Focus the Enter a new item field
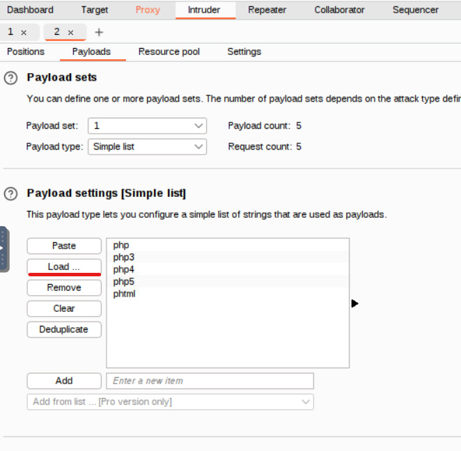 tap(209, 381)
